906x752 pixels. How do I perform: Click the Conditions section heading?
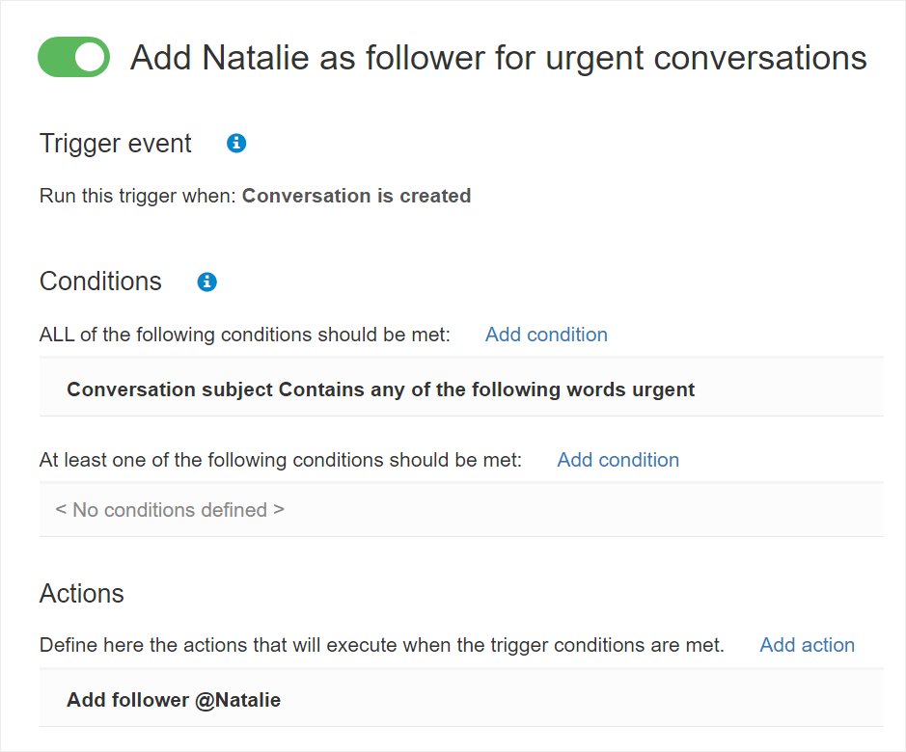[x=100, y=282]
